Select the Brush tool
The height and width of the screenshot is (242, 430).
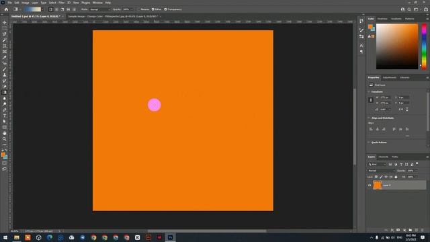pyautogui.click(x=5, y=69)
